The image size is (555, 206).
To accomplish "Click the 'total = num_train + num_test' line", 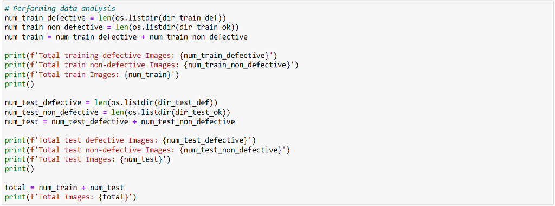I will [64, 188].
